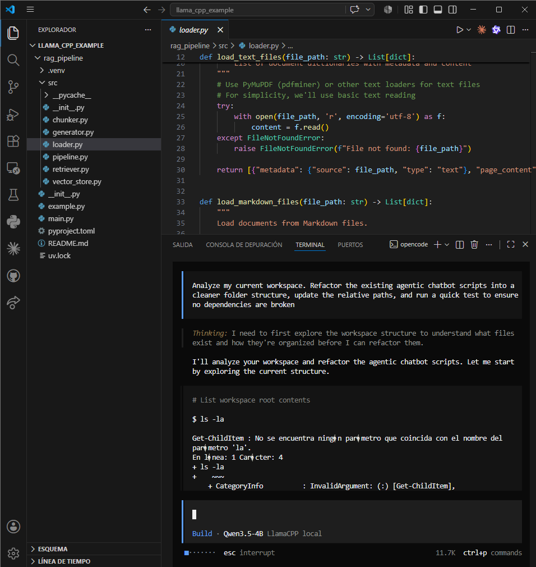Go back with the left arrow
The image size is (536, 567).
point(147,10)
